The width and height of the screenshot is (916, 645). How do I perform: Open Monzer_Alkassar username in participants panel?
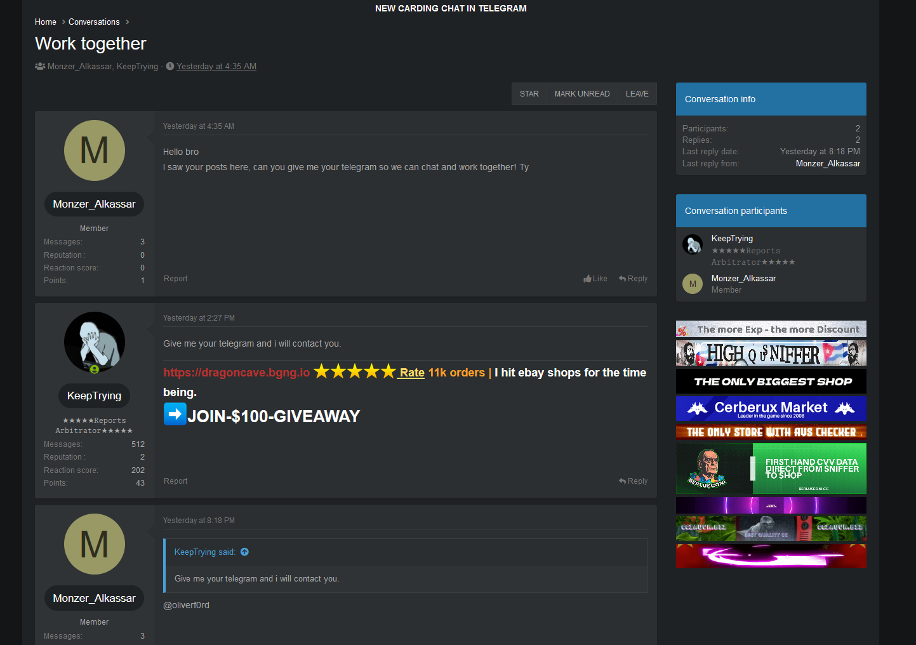click(743, 279)
